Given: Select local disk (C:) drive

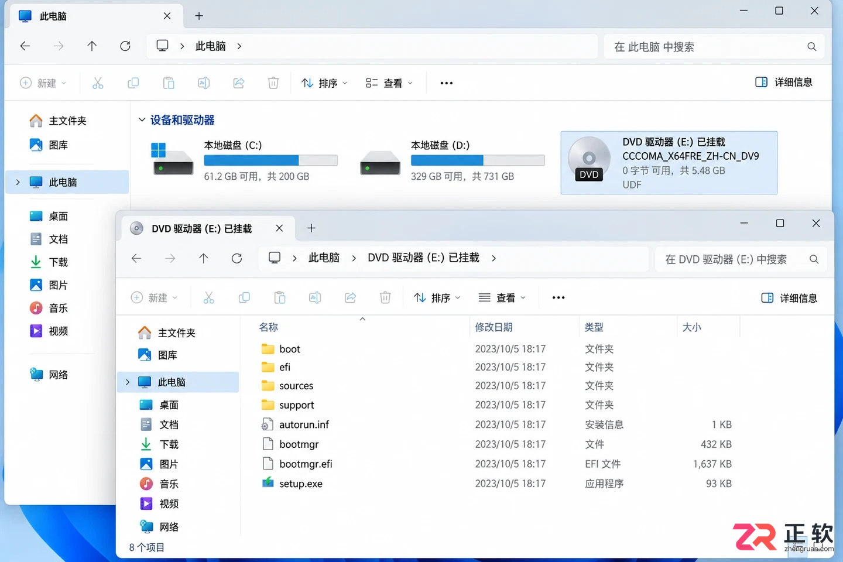Looking at the screenshot, I should tap(244, 161).
